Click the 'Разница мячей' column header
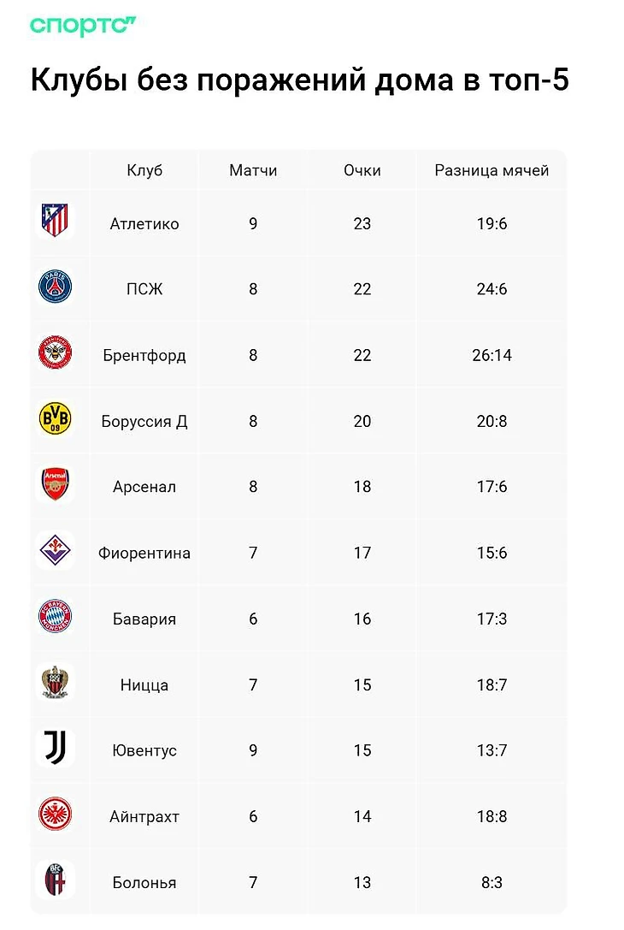This screenshot has width=624, height=930. click(492, 170)
